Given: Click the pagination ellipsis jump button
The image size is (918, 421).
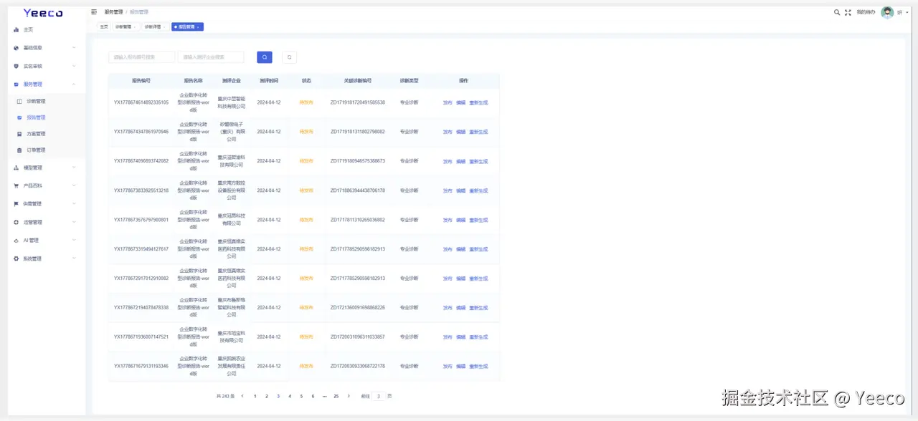Looking at the screenshot, I should click(325, 396).
